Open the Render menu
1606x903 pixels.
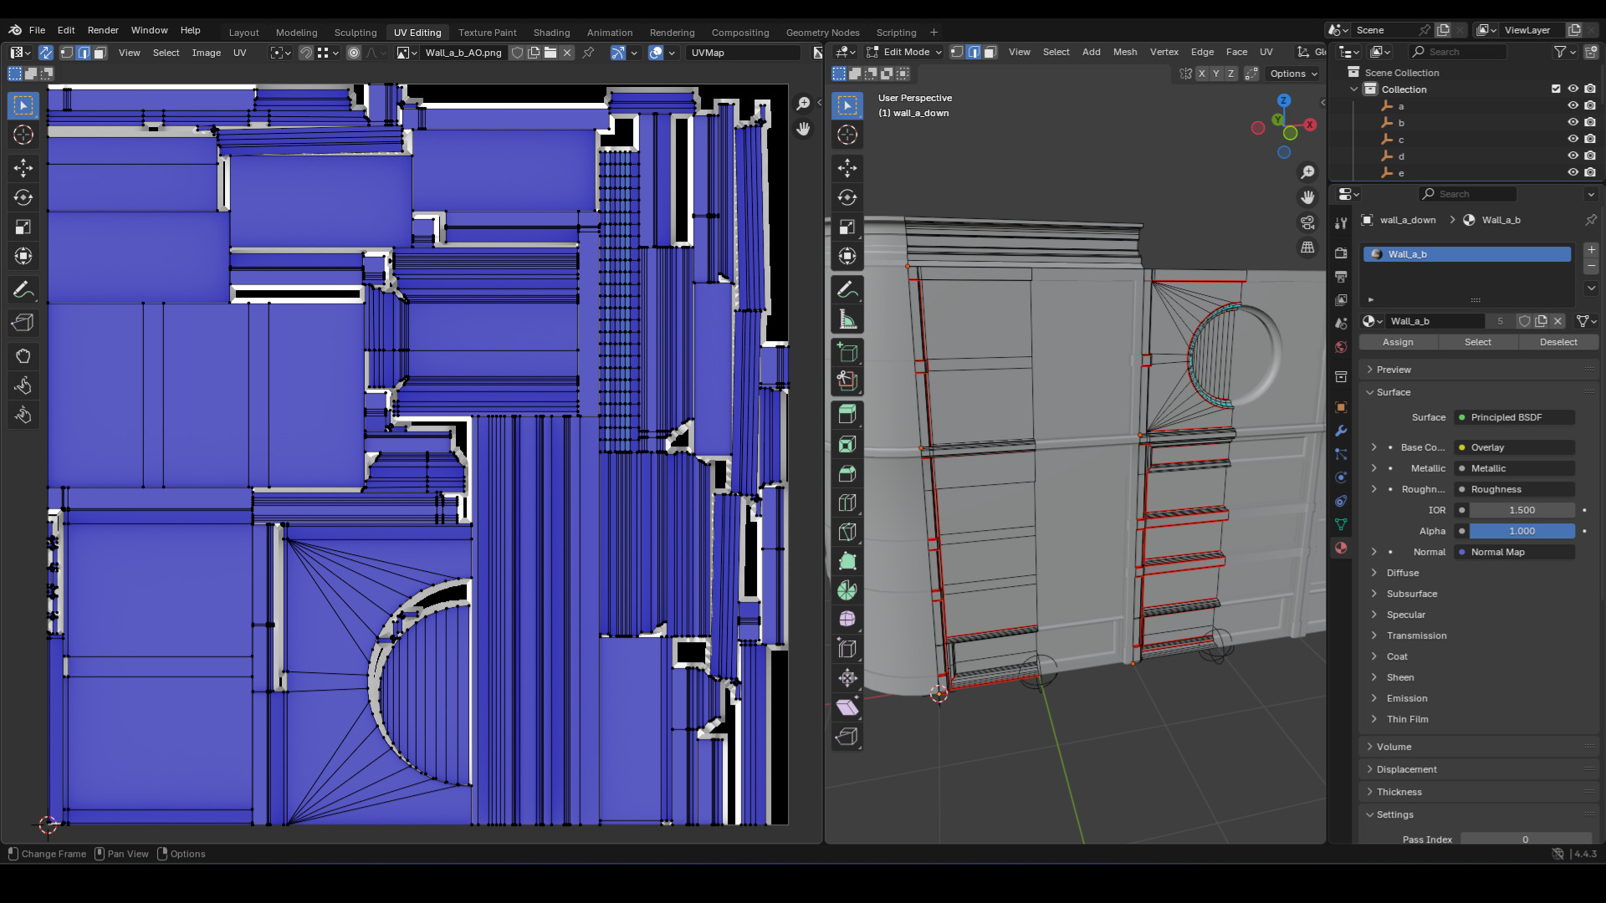103,30
